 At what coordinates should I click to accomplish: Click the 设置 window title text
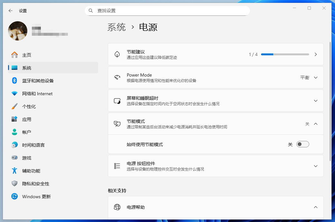23,11
